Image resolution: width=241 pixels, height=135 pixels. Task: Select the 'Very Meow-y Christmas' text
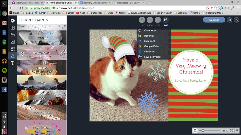191,66
